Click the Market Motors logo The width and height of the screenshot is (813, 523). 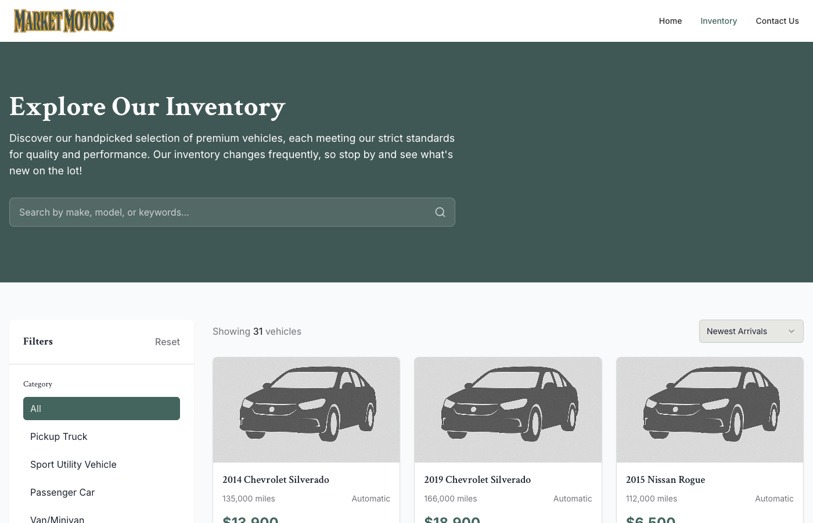(x=64, y=21)
